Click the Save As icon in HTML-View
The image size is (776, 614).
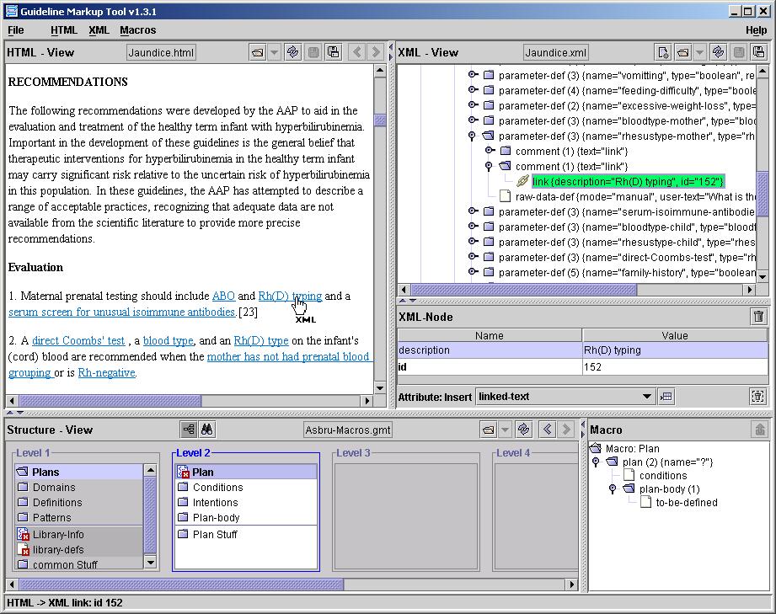pos(334,52)
